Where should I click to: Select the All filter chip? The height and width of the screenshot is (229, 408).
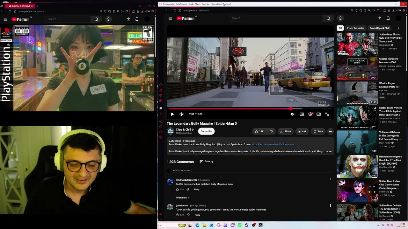point(340,28)
